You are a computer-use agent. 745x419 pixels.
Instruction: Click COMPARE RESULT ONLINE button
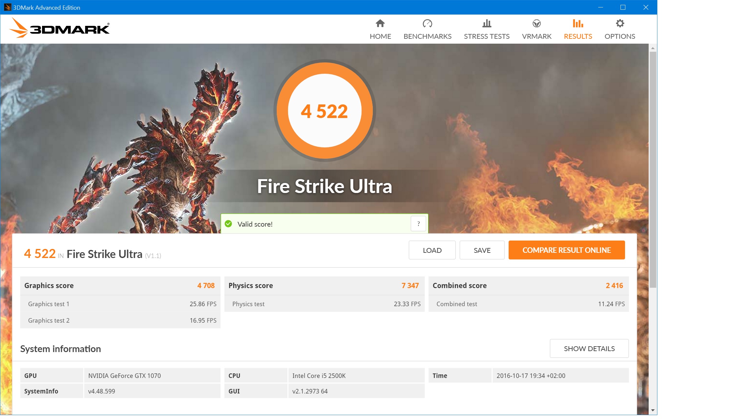click(567, 250)
